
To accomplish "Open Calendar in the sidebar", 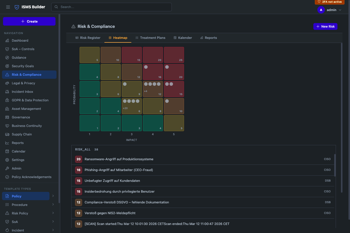I will click(x=29, y=151).
